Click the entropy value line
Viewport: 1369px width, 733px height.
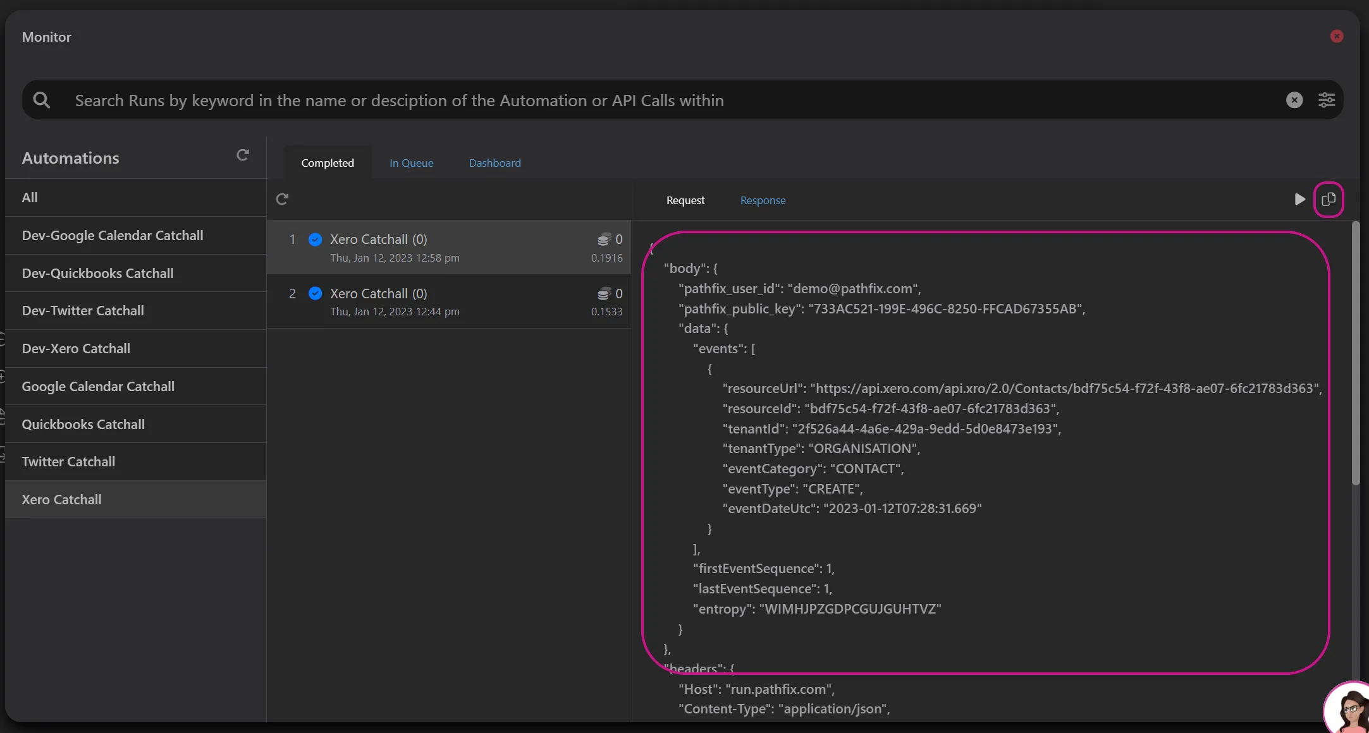pyautogui.click(x=817, y=609)
